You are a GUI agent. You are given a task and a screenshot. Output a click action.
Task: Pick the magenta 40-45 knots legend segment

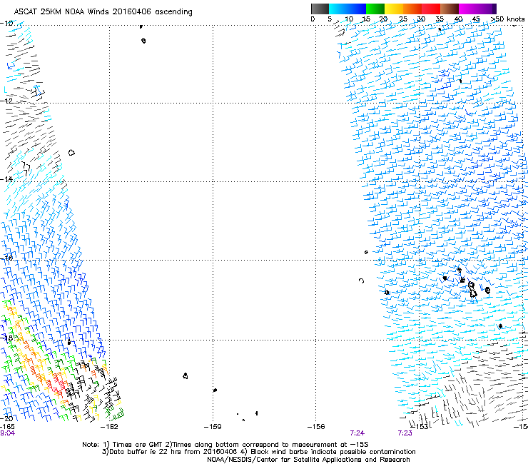(x=468, y=9)
